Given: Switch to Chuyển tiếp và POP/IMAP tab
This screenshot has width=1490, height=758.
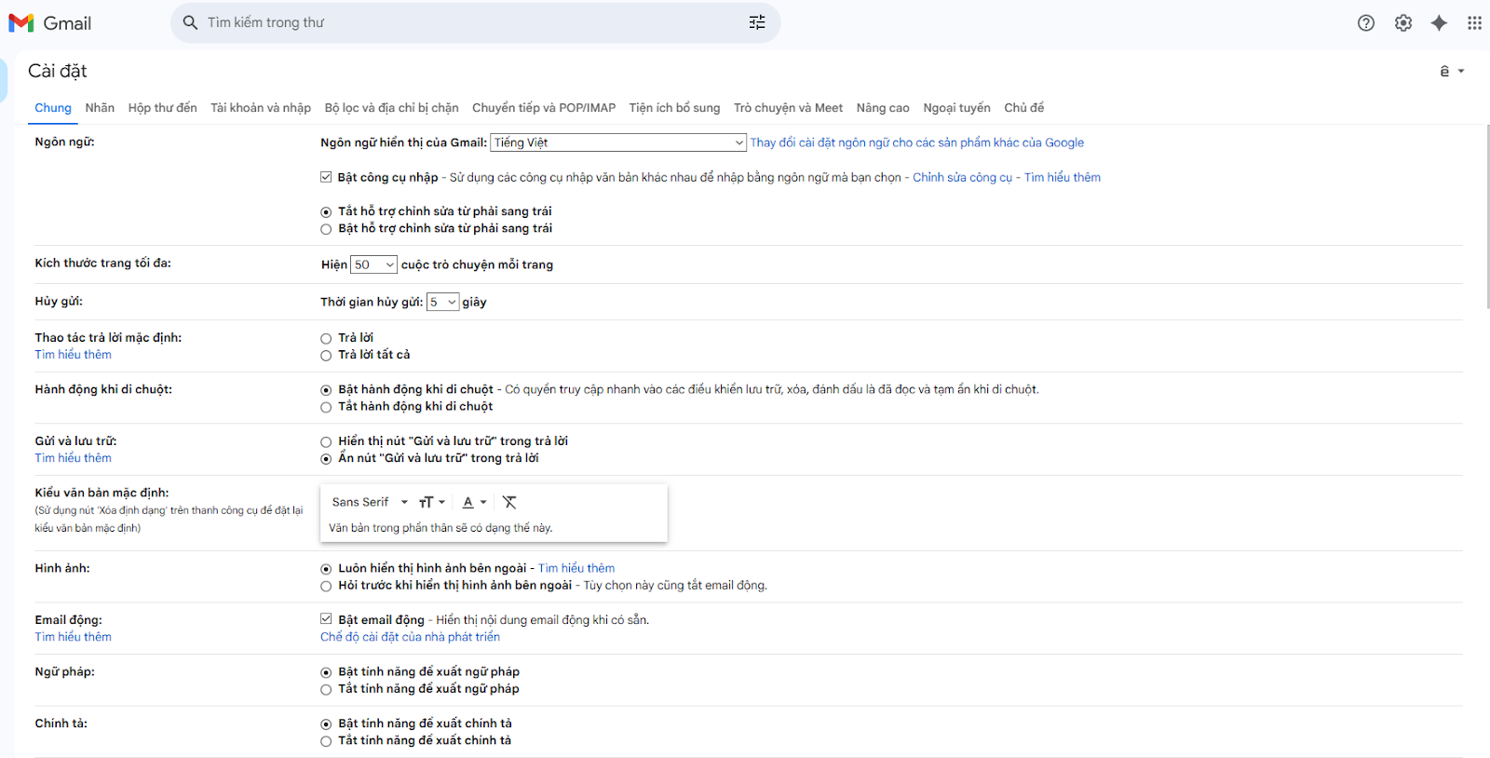Looking at the screenshot, I should pos(544,108).
